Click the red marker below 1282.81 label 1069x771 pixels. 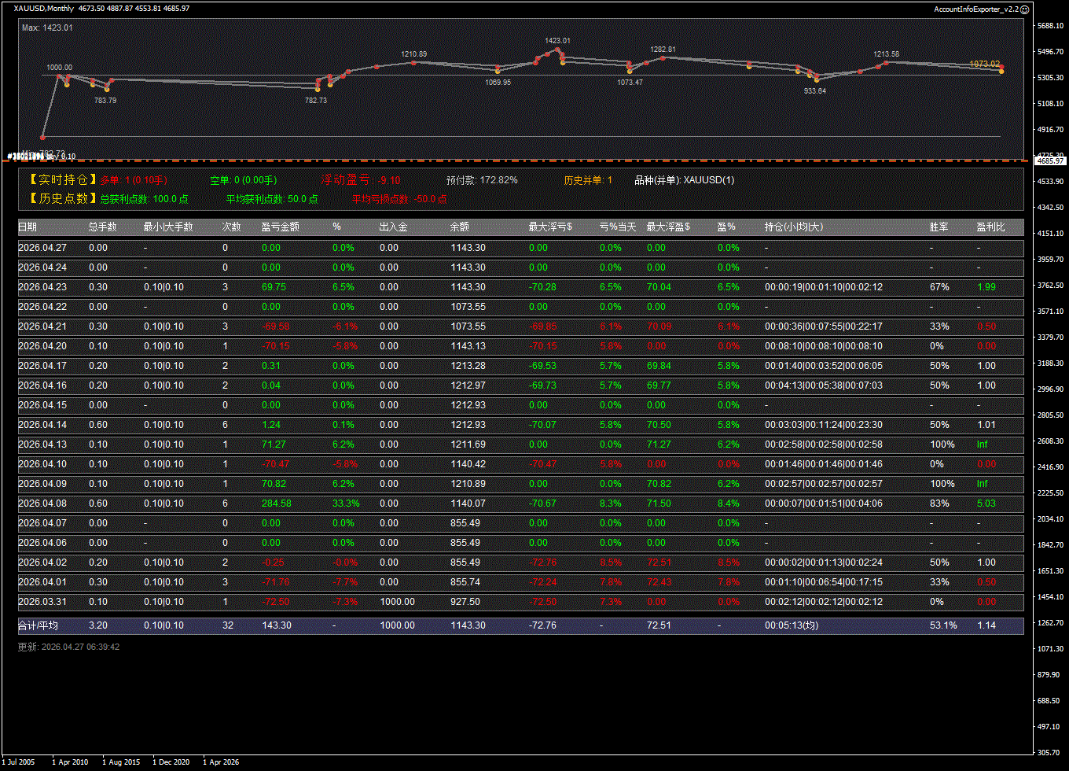click(663, 57)
